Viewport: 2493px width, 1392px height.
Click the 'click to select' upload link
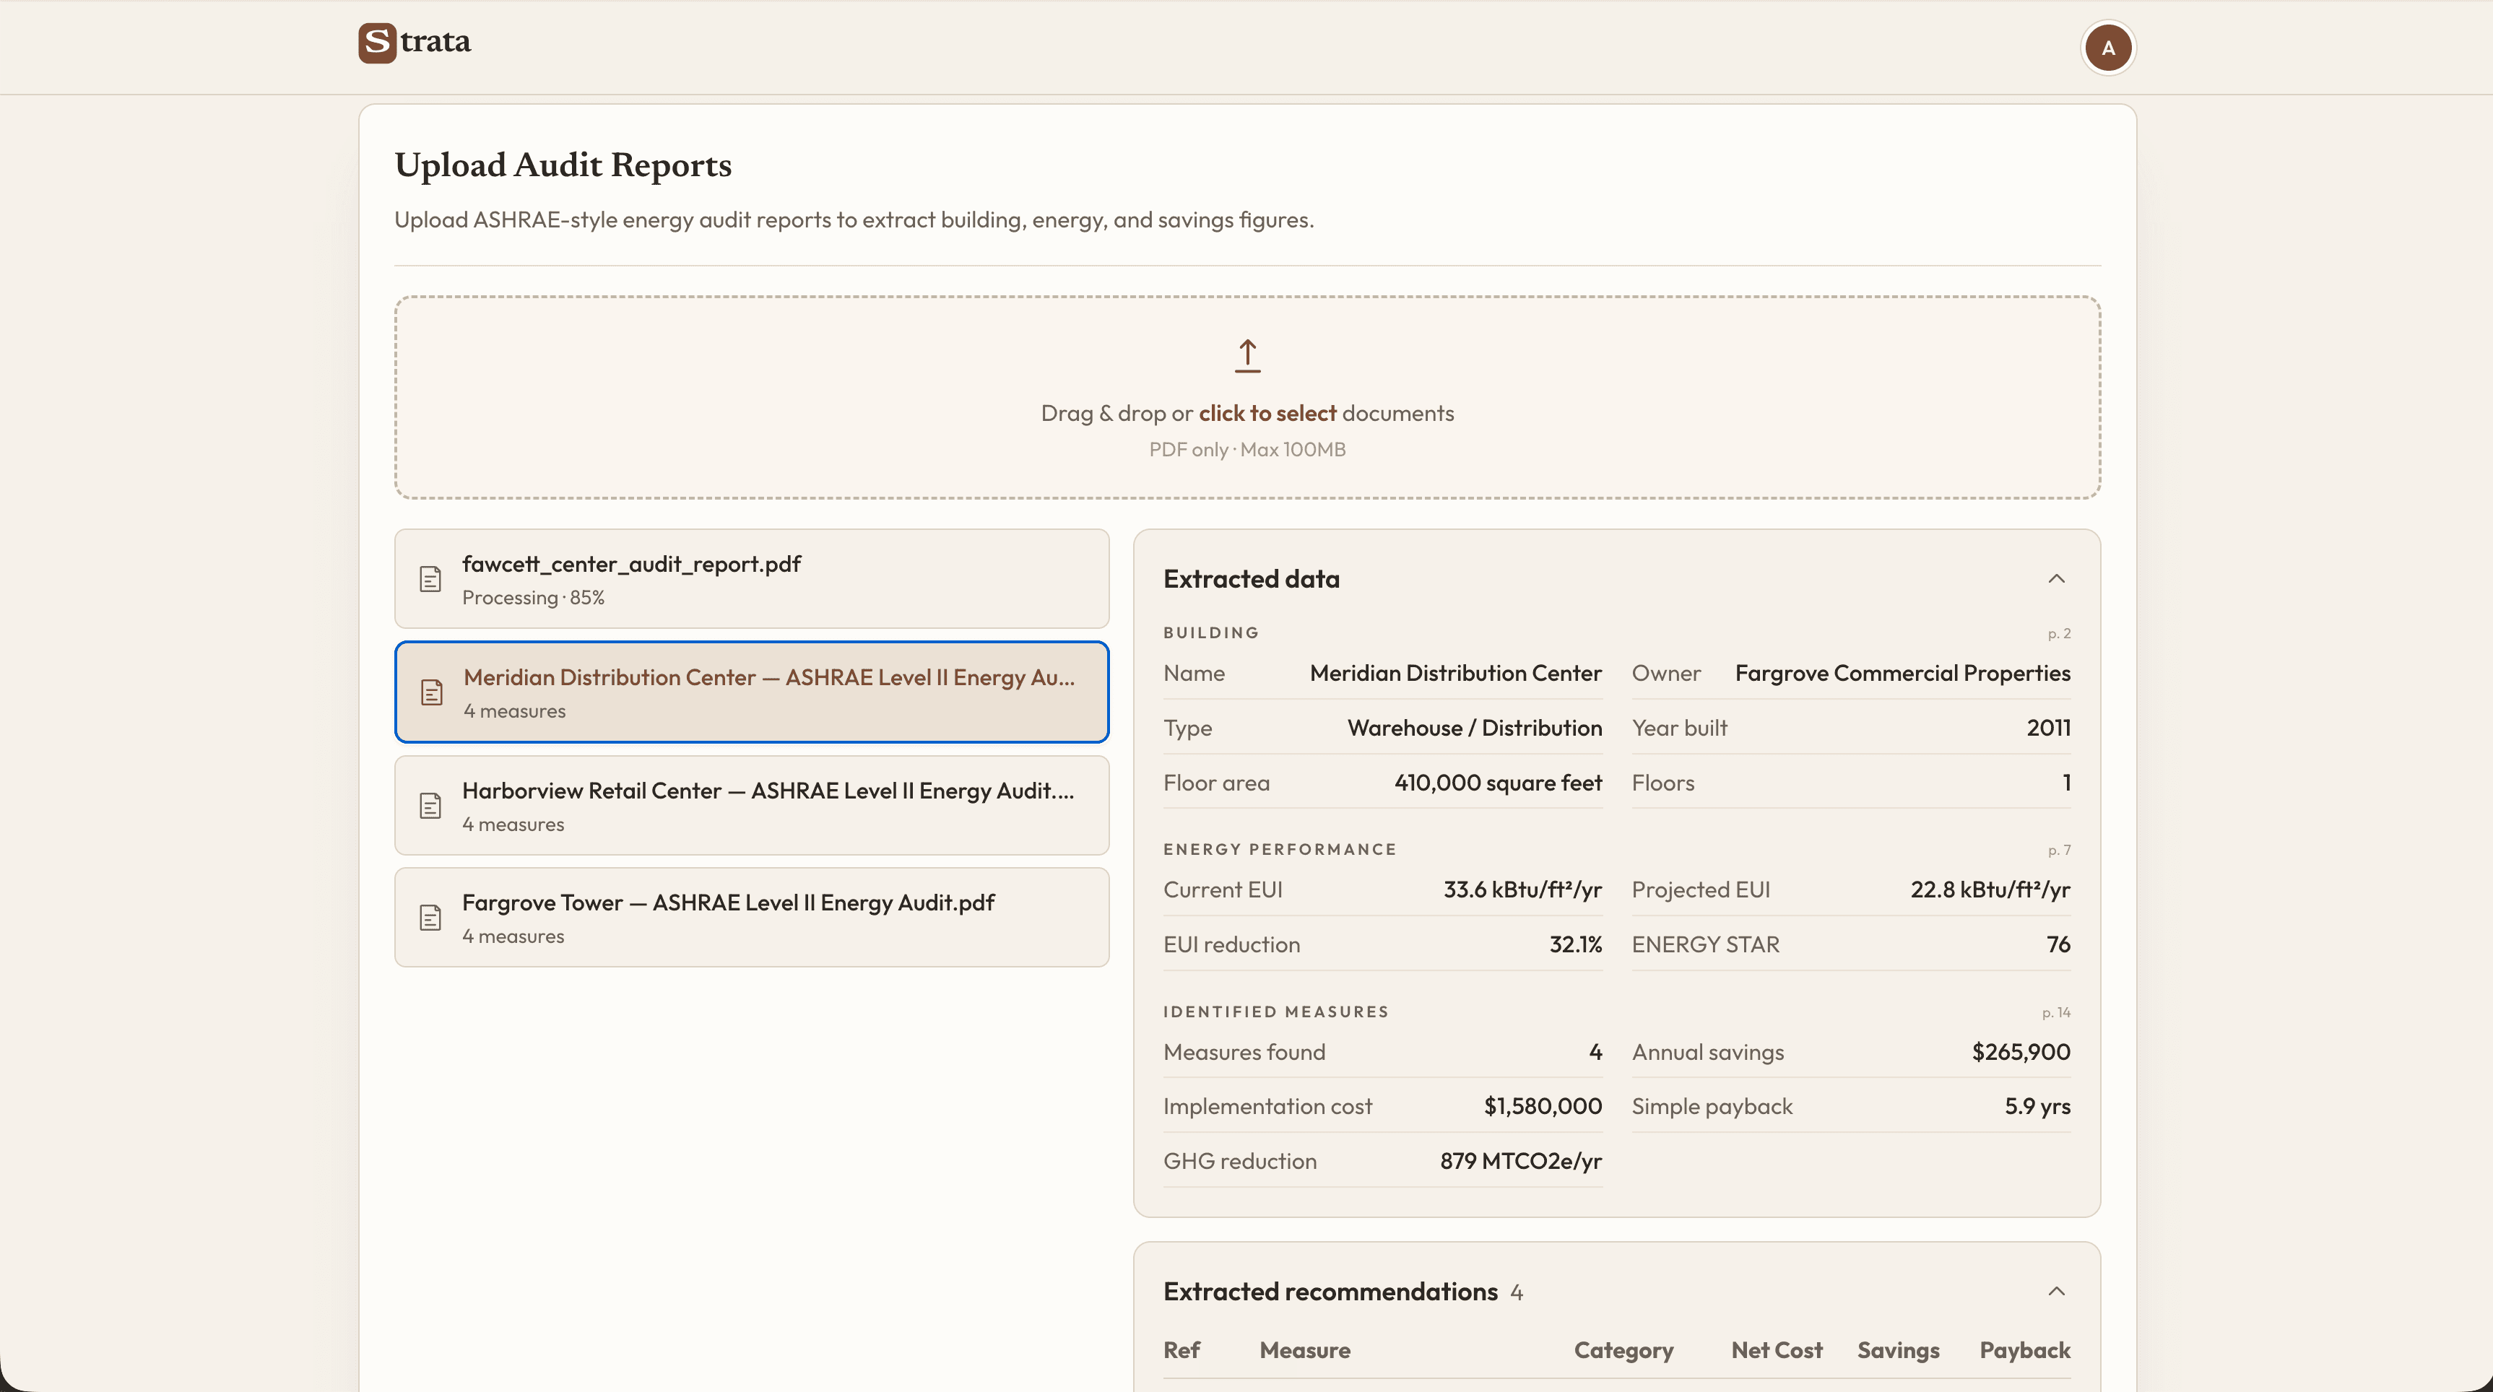pos(1267,413)
